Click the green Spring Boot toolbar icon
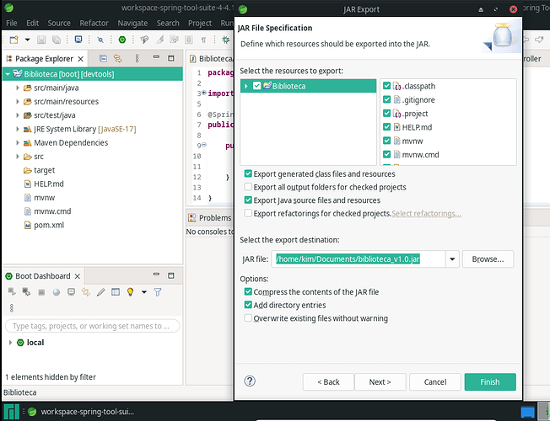 pos(122,40)
